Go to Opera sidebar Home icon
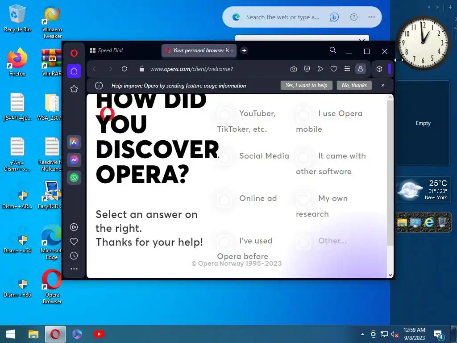Viewport: 457px width, 343px height. click(74, 71)
